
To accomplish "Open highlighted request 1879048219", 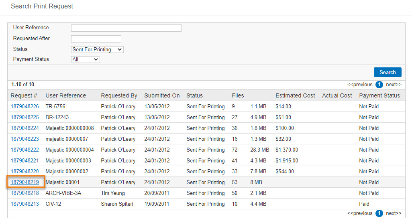I will tap(25, 182).
